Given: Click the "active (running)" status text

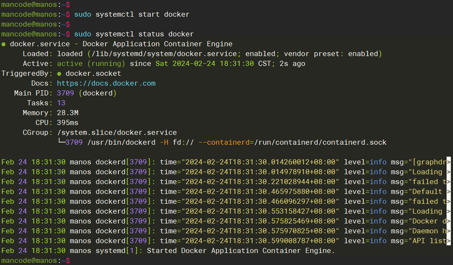Looking at the screenshot, I should [x=91, y=64].
